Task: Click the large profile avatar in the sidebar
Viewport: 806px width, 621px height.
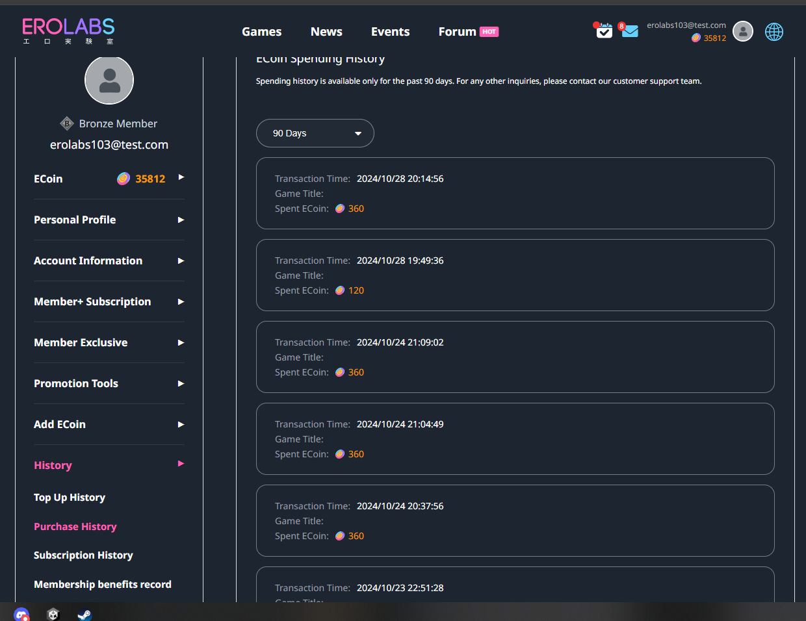Action: point(109,80)
